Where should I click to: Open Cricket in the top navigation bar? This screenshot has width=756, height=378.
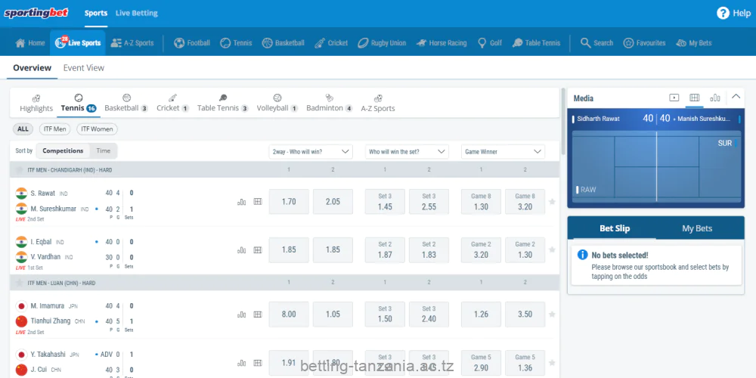click(331, 43)
